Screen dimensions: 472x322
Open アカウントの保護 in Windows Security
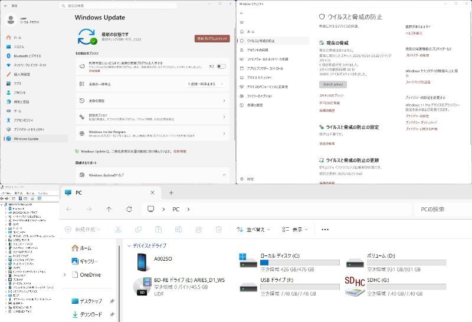273,50
